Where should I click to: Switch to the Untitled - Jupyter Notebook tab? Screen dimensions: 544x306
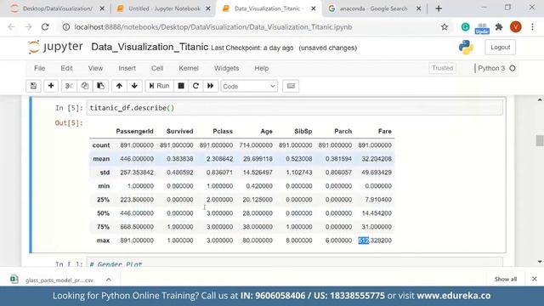(x=163, y=8)
